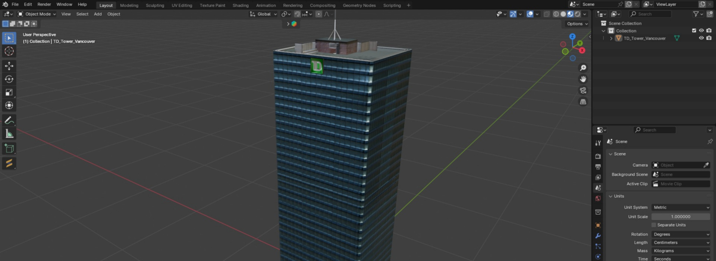This screenshot has width=716, height=261.
Task: Open the Output properties tab
Action: pos(598,167)
